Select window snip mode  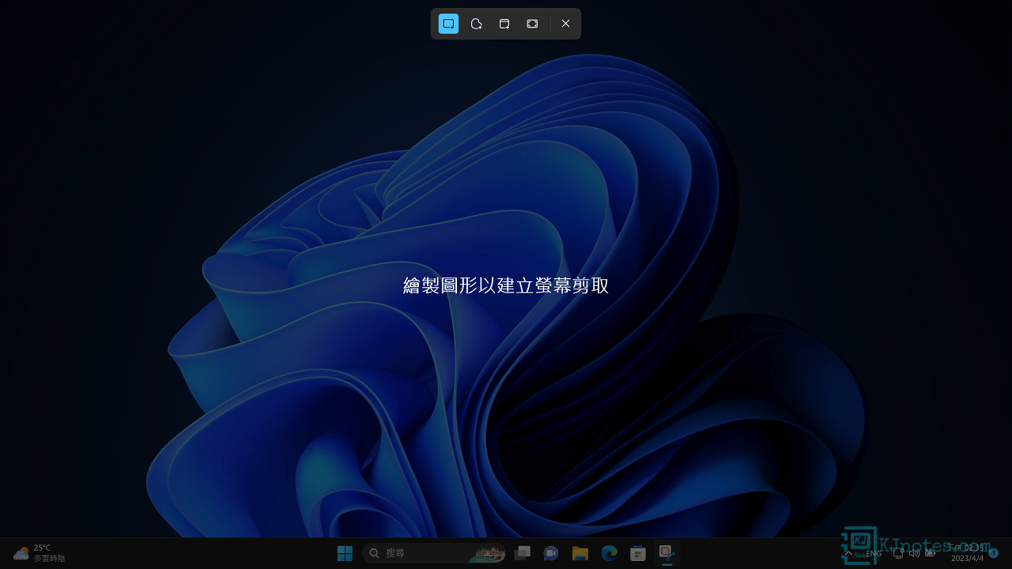(504, 24)
